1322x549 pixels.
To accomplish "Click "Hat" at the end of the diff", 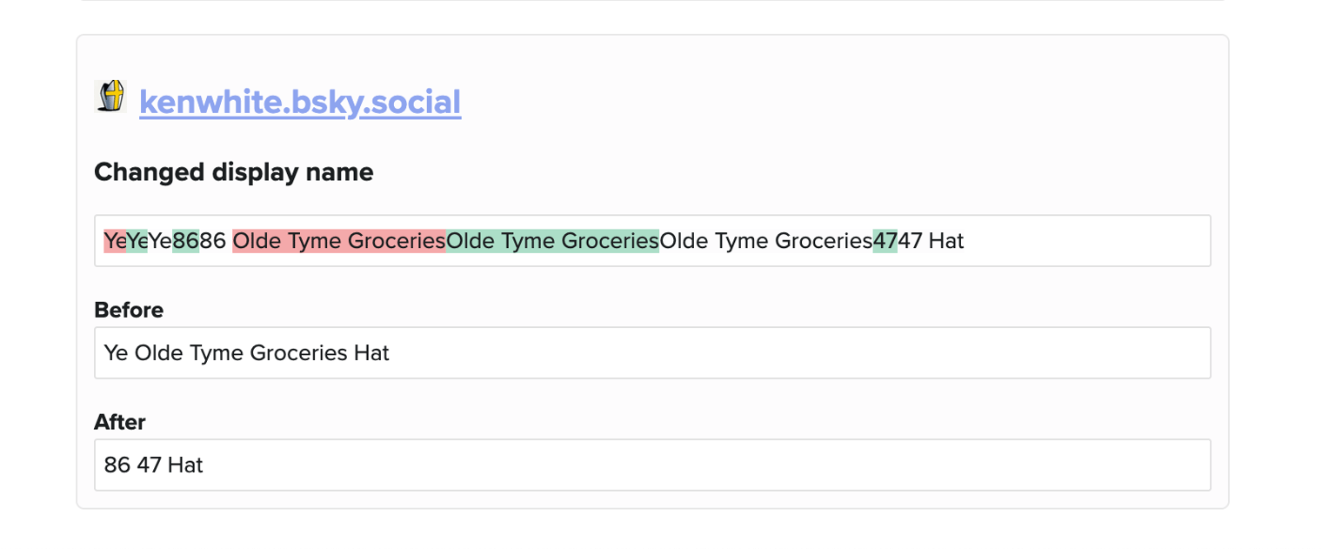I will [x=946, y=241].
